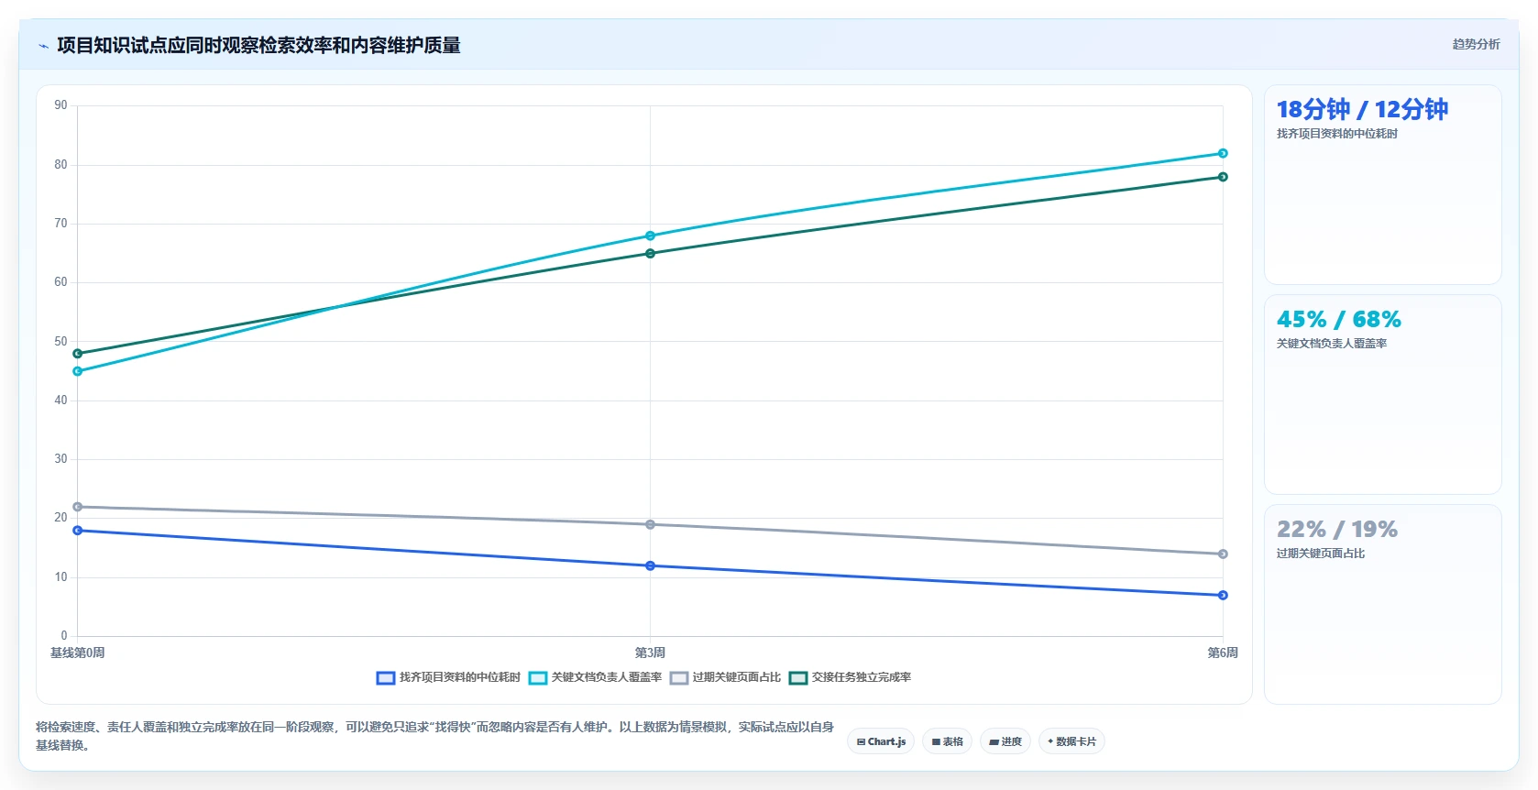Click the x-axis label 第6周
Viewport: 1538px width, 790px height.
tap(1223, 653)
